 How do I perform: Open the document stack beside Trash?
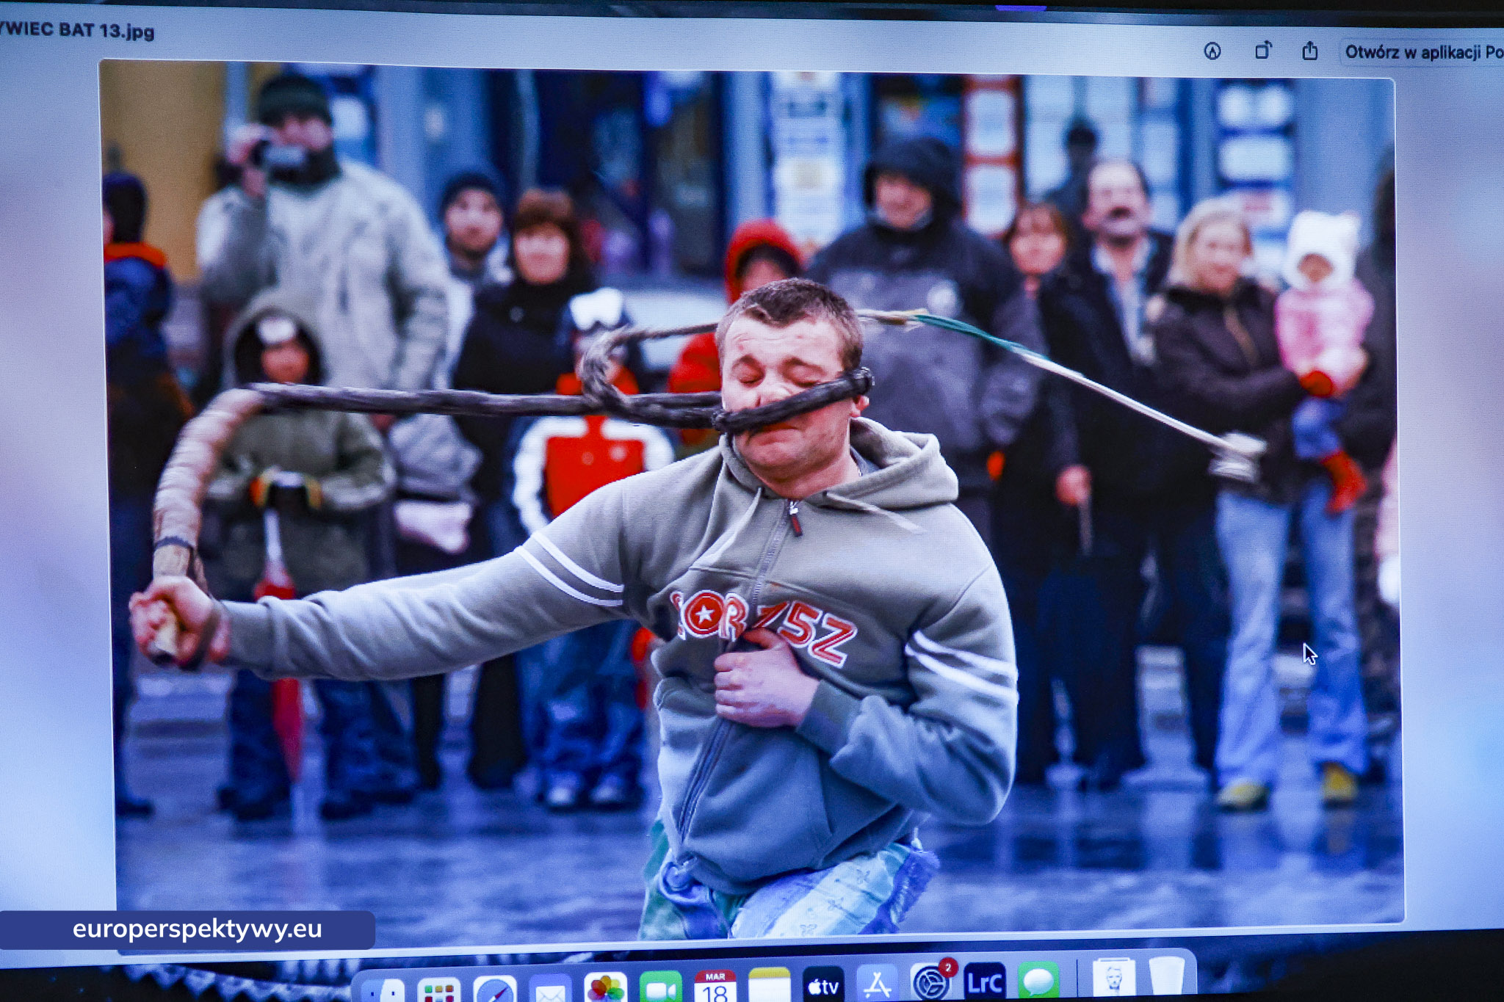click(x=1113, y=979)
